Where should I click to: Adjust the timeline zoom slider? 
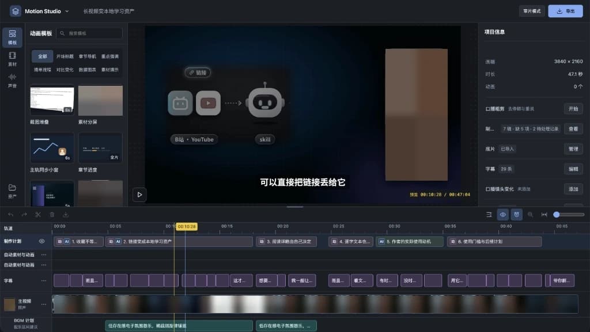569,215
